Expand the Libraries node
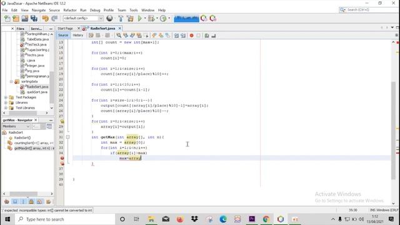 6,102
